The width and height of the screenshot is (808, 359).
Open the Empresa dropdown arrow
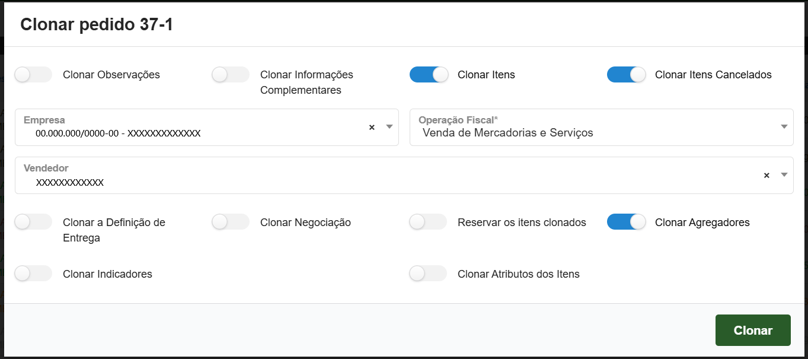(389, 127)
